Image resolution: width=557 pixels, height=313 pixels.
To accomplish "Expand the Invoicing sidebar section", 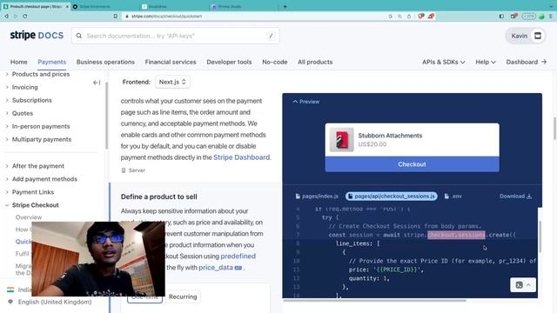I will coord(7,87).
